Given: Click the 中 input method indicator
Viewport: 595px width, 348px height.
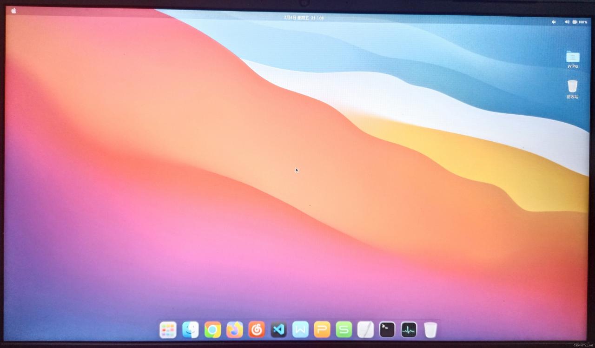Looking at the screenshot, I should click(x=554, y=22).
